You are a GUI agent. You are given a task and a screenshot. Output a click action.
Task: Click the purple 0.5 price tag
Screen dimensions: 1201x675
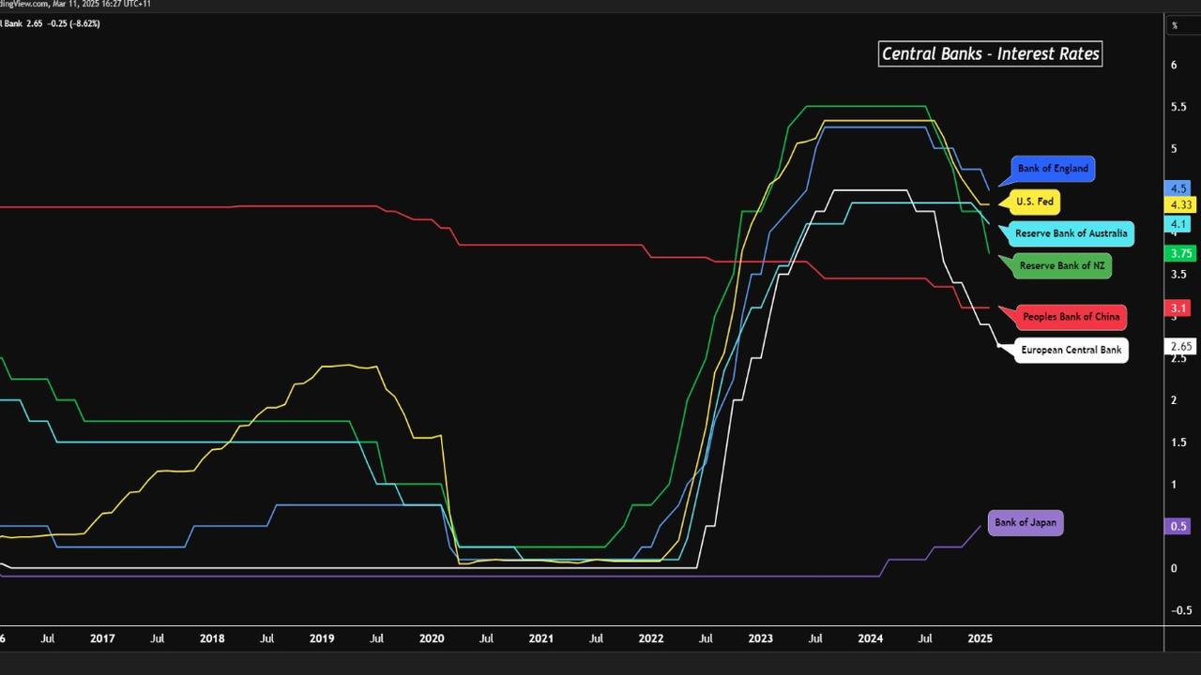pos(1179,527)
